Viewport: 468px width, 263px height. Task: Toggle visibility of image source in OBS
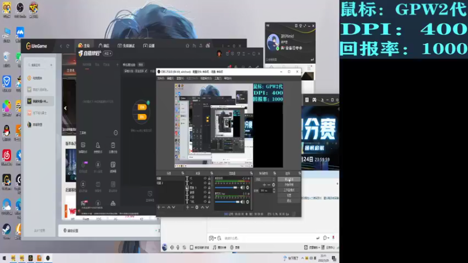click(x=205, y=188)
